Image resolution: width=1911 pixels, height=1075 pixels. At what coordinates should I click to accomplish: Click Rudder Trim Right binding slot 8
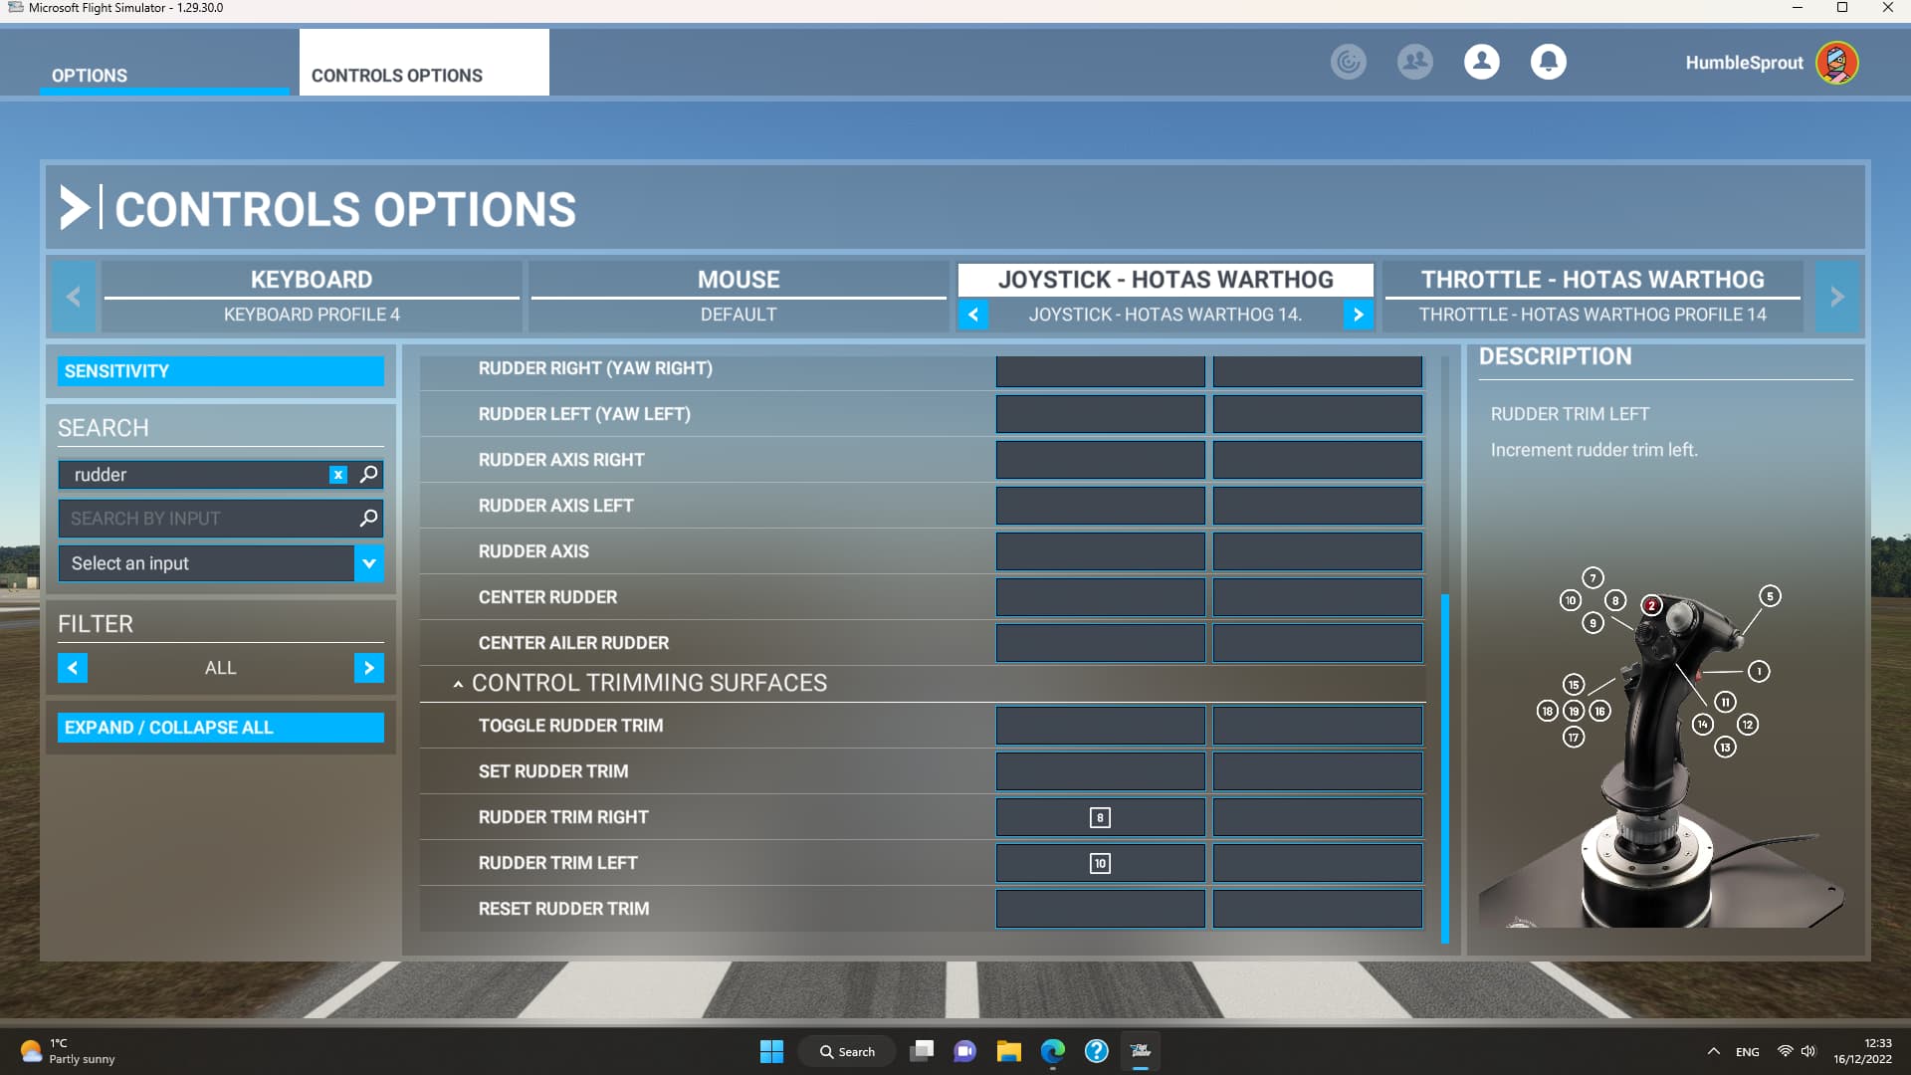(x=1100, y=817)
